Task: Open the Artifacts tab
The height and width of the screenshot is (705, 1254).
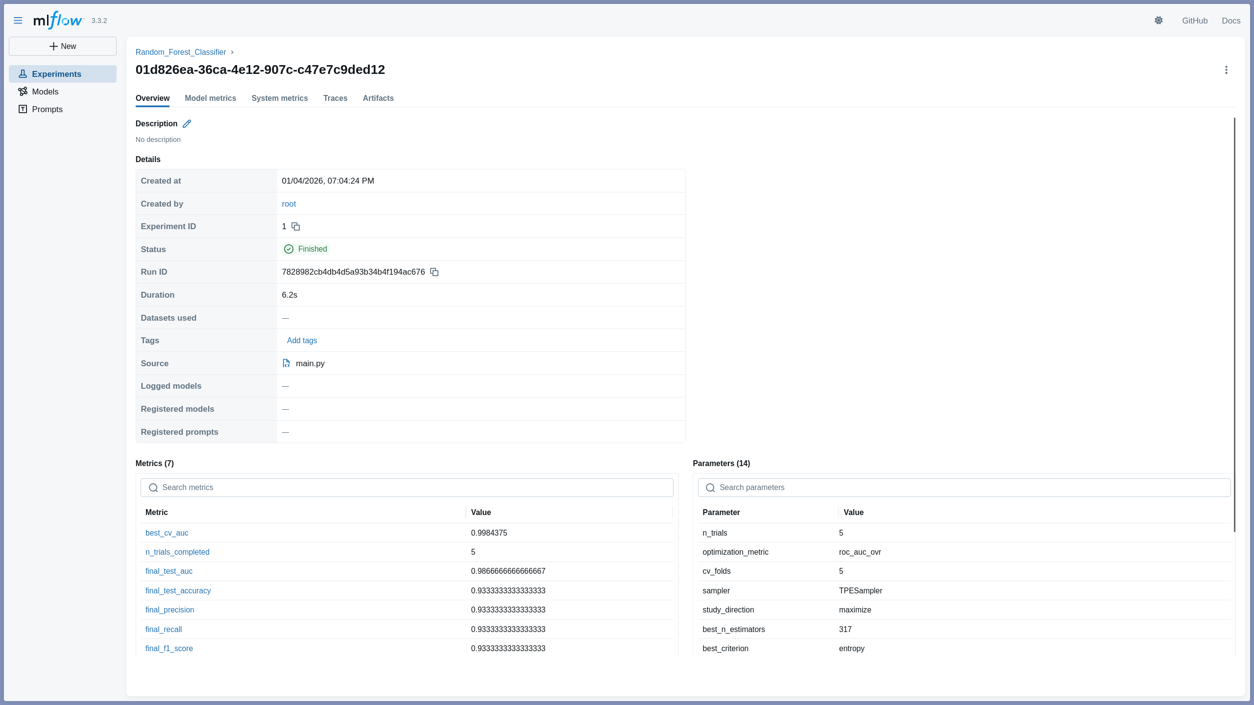Action: (x=378, y=98)
